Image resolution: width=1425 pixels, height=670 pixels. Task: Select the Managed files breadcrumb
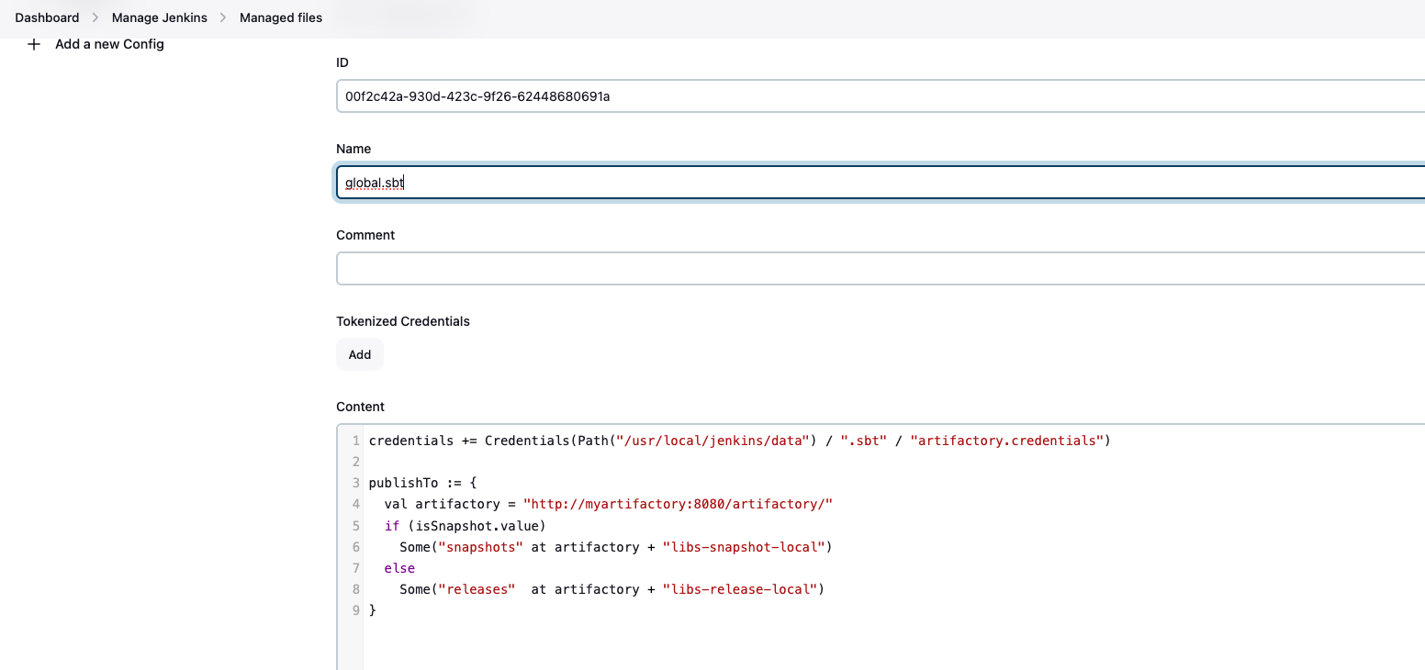281,17
